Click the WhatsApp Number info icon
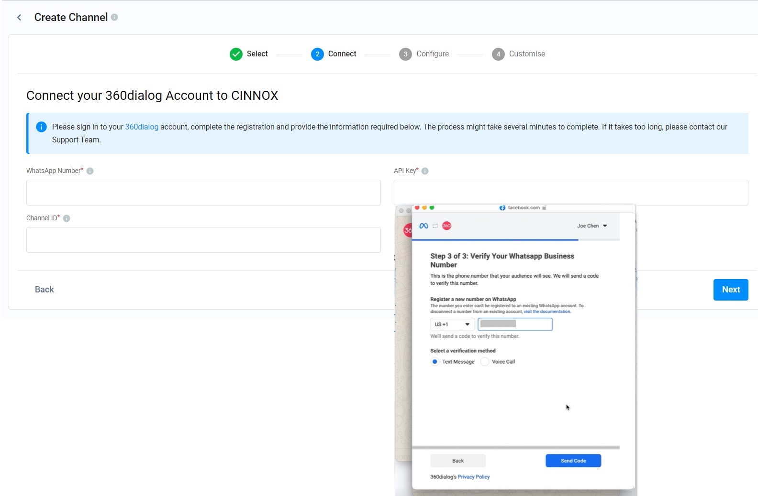The width and height of the screenshot is (758, 496). (x=90, y=171)
